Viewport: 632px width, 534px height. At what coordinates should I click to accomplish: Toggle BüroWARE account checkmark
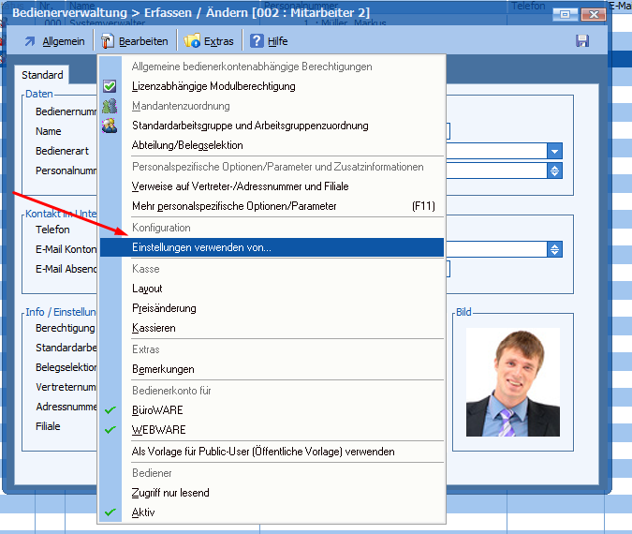click(x=110, y=410)
